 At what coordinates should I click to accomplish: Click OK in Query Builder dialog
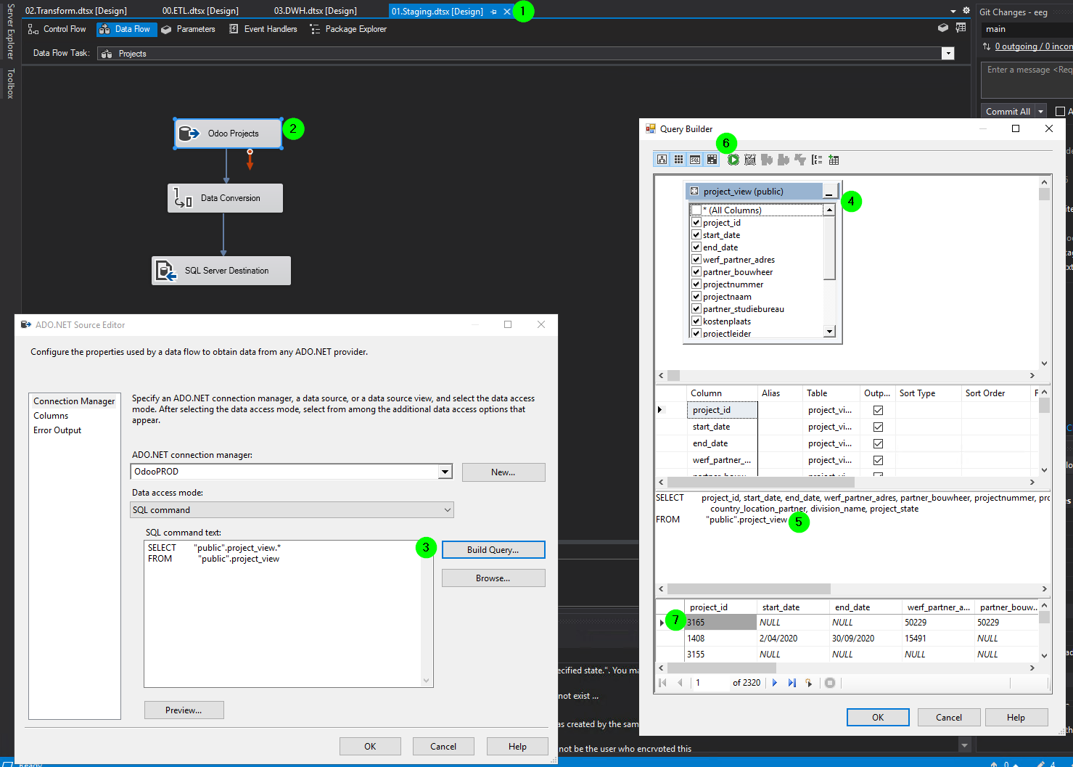tap(878, 718)
